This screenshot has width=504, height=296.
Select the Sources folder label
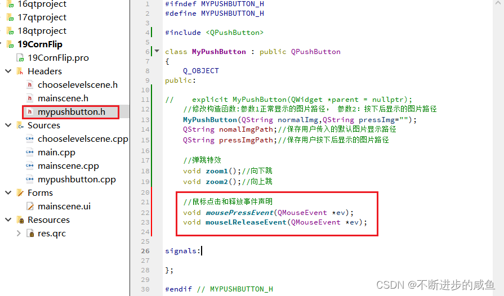[x=44, y=125]
